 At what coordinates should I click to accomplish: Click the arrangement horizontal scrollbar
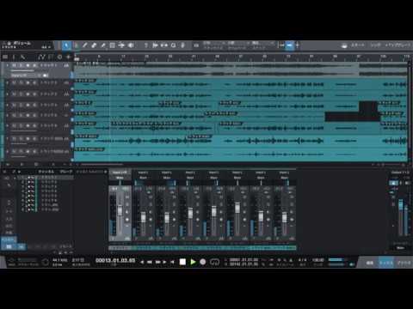coord(102,165)
